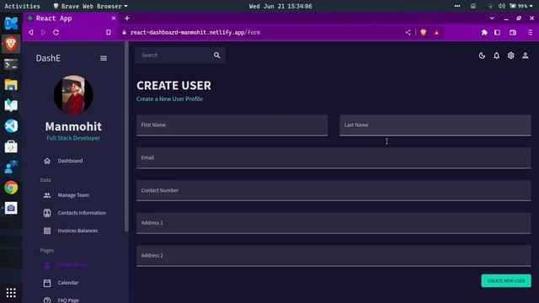Open notifications bell icon
Image resolution: width=539 pixels, height=303 pixels.
point(496,56)
